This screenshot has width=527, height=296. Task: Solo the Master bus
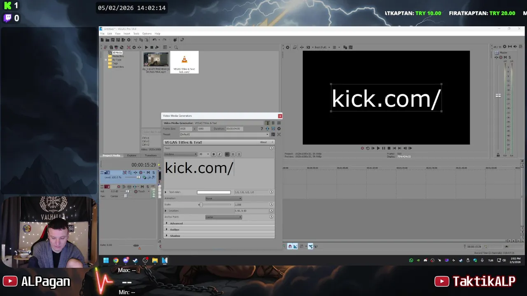click(510, 57)
